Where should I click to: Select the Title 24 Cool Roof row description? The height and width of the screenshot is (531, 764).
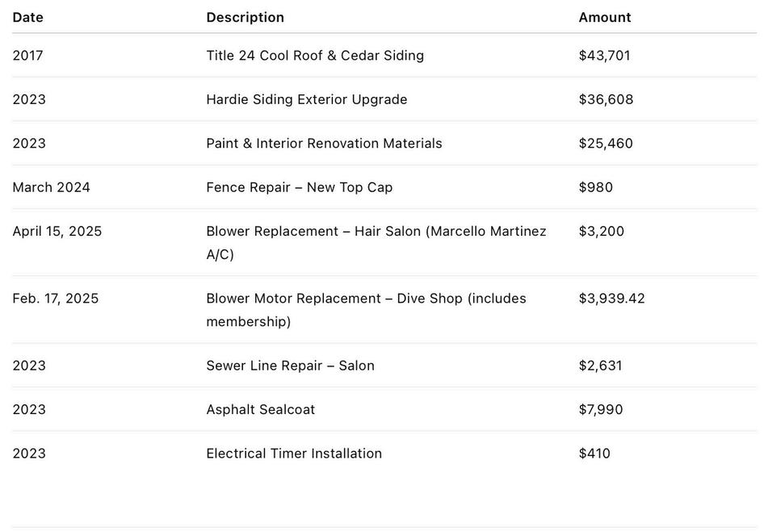315,56
